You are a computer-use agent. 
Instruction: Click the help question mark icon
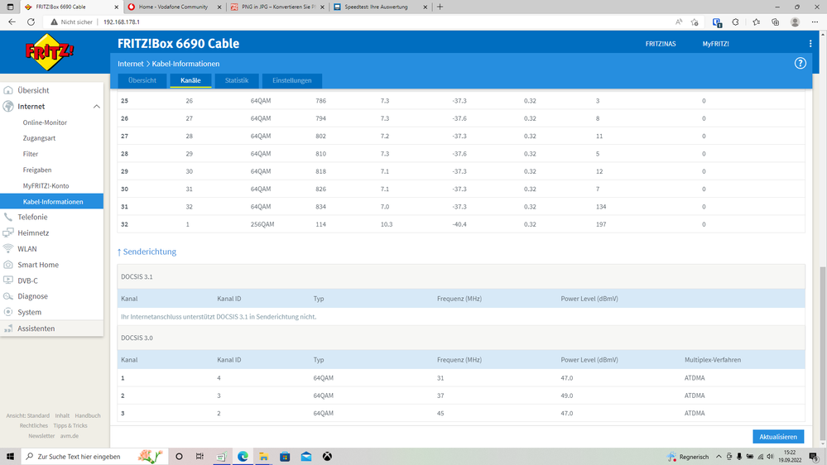click(x=801, y=63)
